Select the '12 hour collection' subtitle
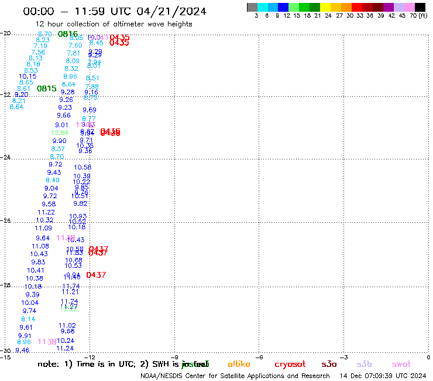Image resolution: width=433 pixels, height=381 pixels. (x=114, y=24)
